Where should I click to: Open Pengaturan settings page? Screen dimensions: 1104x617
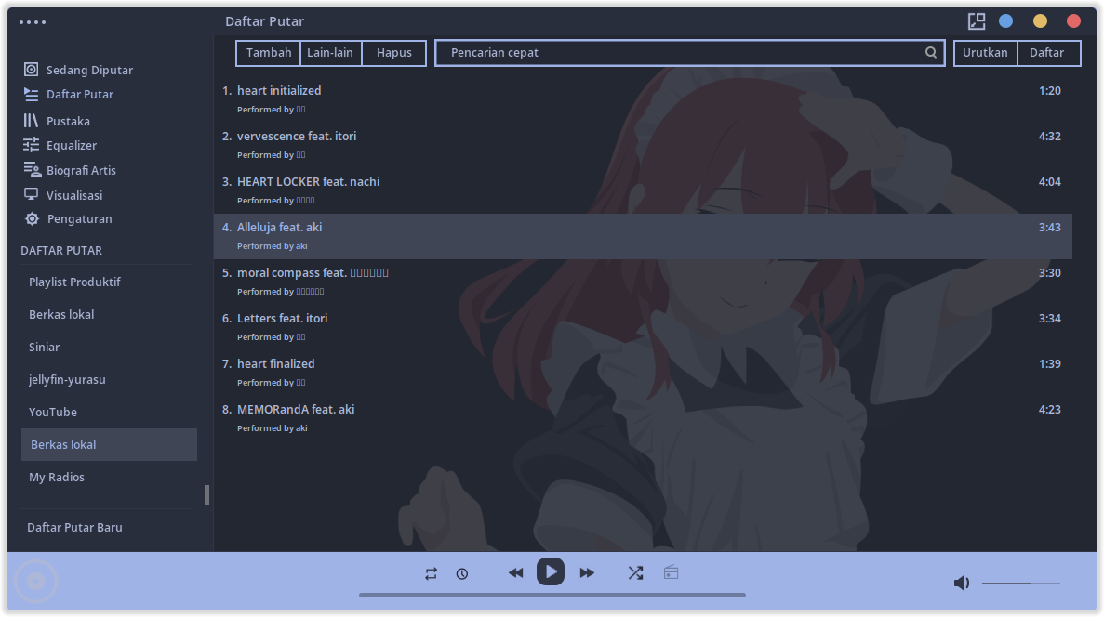click(x=80, y=218)
